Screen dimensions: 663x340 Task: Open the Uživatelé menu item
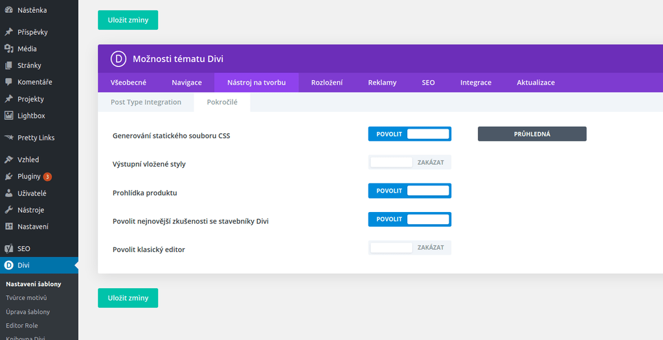39,193
